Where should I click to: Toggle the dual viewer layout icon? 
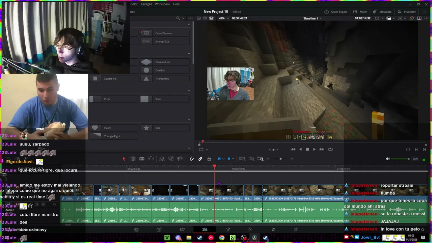tap(420, 18)
